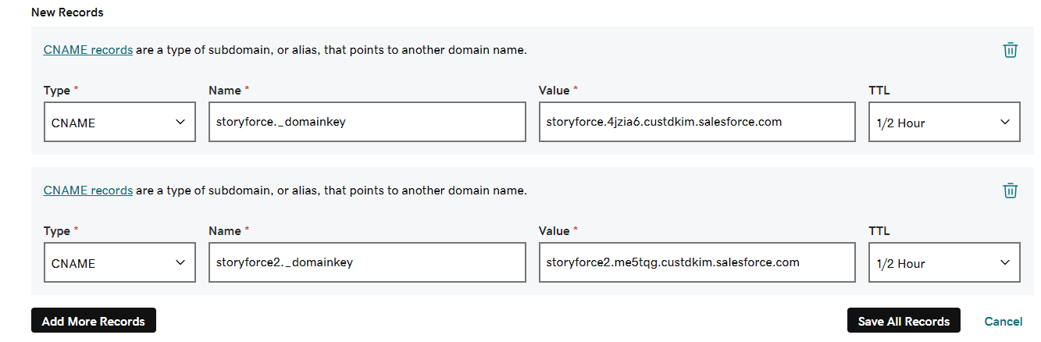The image size is (1041, 342).
Task: Click the Name label of second record
Action: point(225,231)
